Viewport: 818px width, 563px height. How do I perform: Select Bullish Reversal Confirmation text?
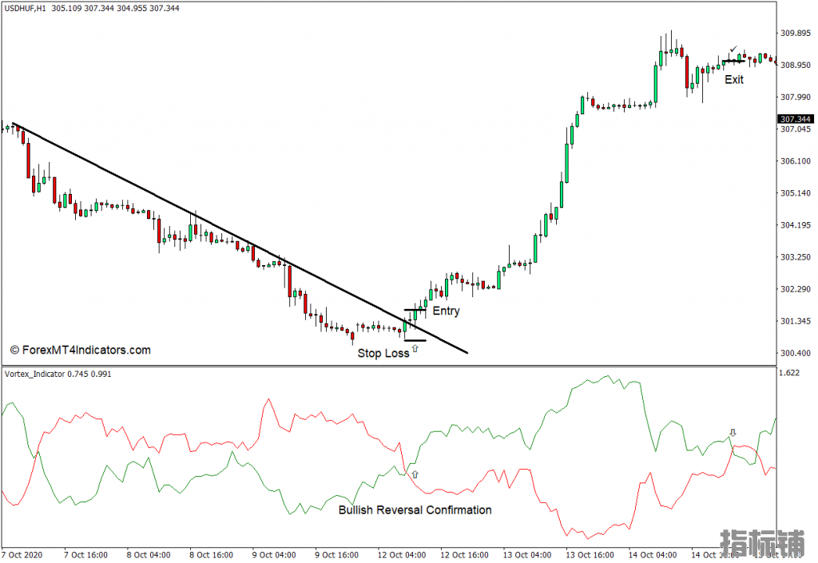[415, 509]
